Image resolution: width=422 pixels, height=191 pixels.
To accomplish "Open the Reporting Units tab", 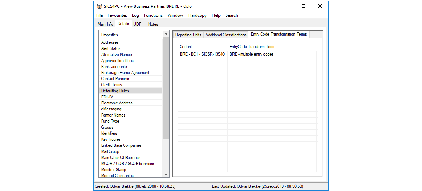I will tap(188, 35).
